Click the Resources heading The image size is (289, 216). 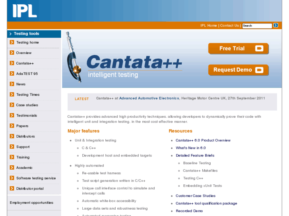[180, 131]
